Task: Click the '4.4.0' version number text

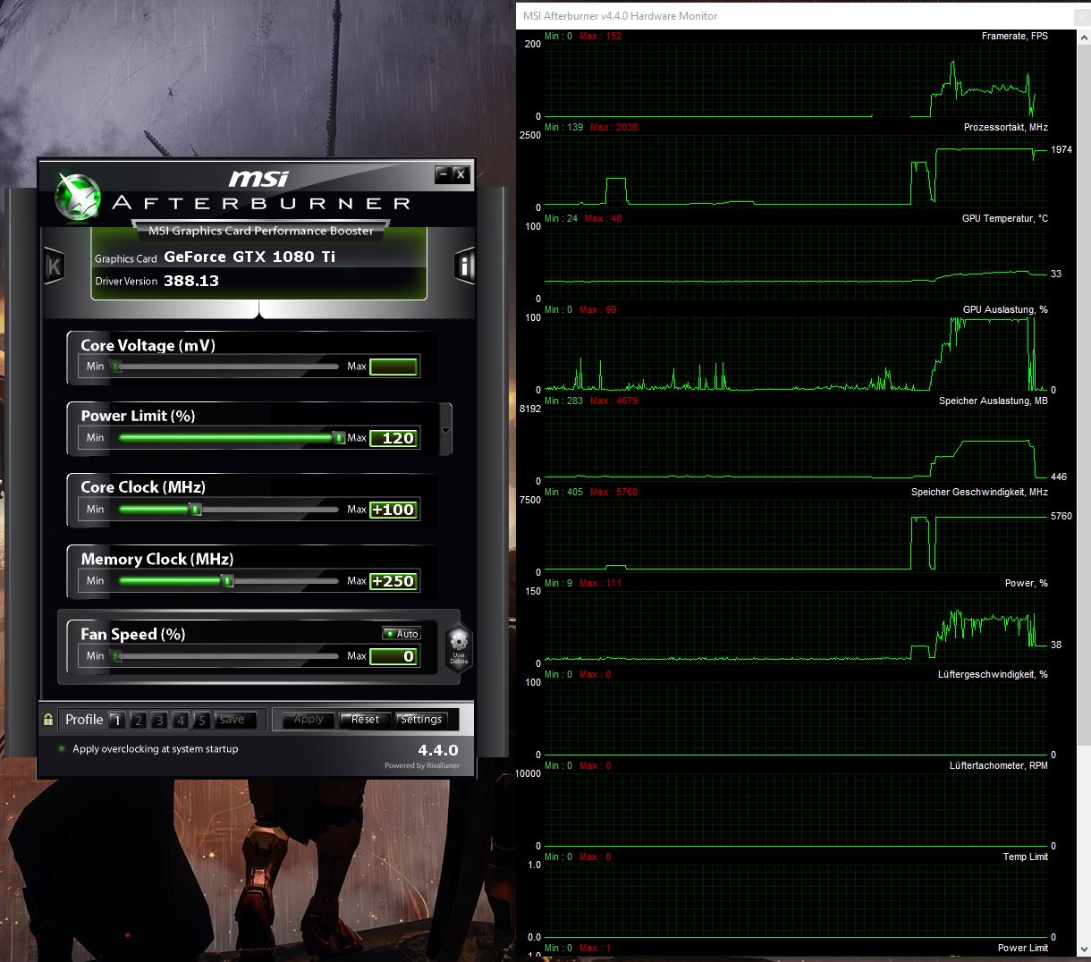Action: (438, 750)
